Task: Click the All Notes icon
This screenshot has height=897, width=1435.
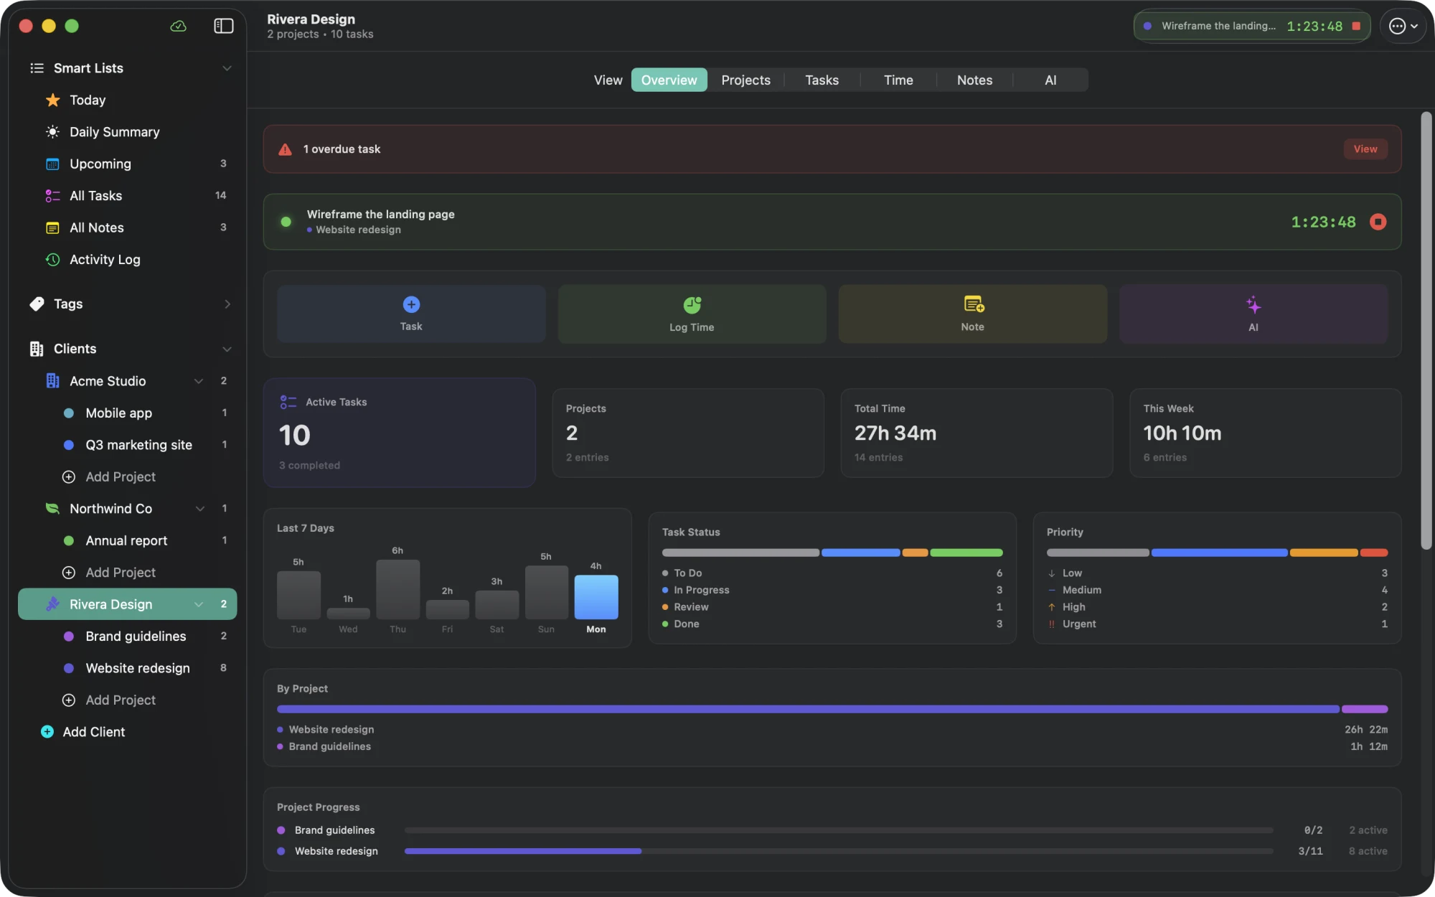Action: [52, 227]
